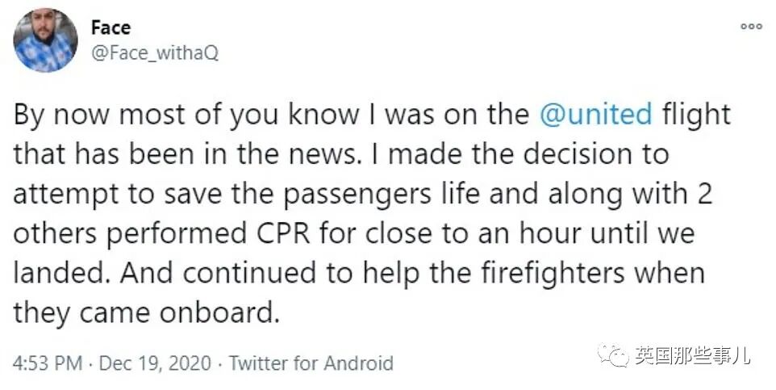Click the Face profile avatar picture
This screenshot has width=776, height=390.
(x=46, y=41)
